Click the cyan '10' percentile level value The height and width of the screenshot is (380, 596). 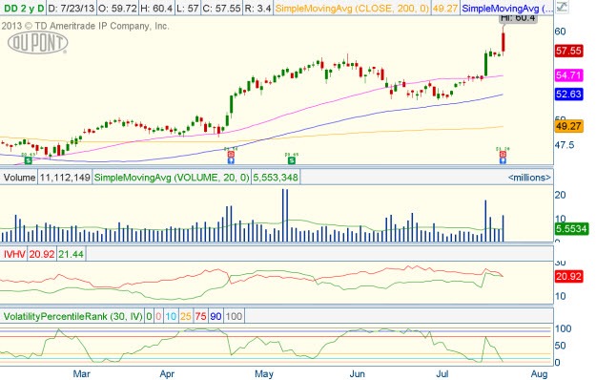click(171, 316)
